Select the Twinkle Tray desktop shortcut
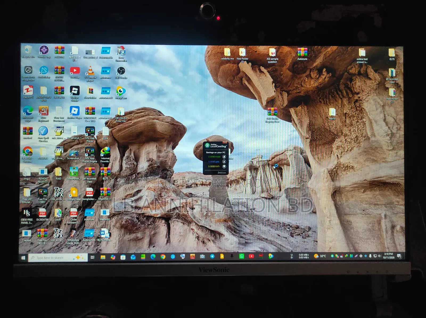 pos(44,52)
